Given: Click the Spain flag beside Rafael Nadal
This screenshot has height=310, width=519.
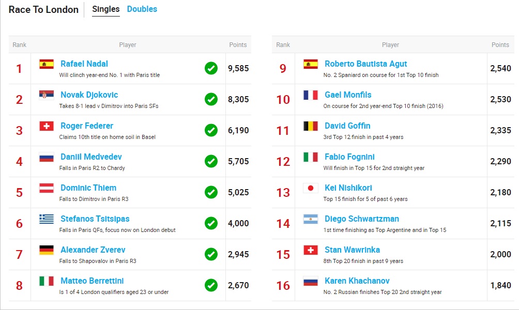Looking at the screenshot, I should point(47,64).
